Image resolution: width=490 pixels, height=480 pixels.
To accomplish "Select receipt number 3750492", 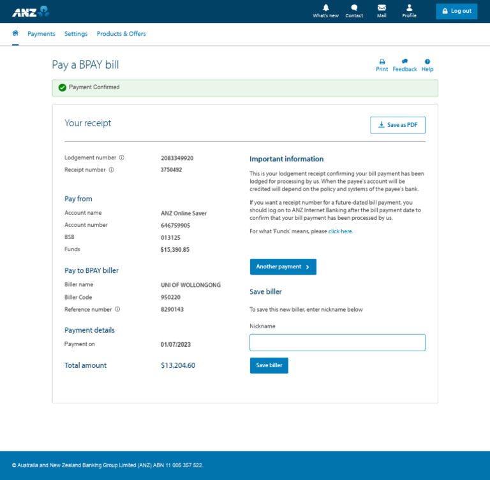I will click(x=171, y=170).
